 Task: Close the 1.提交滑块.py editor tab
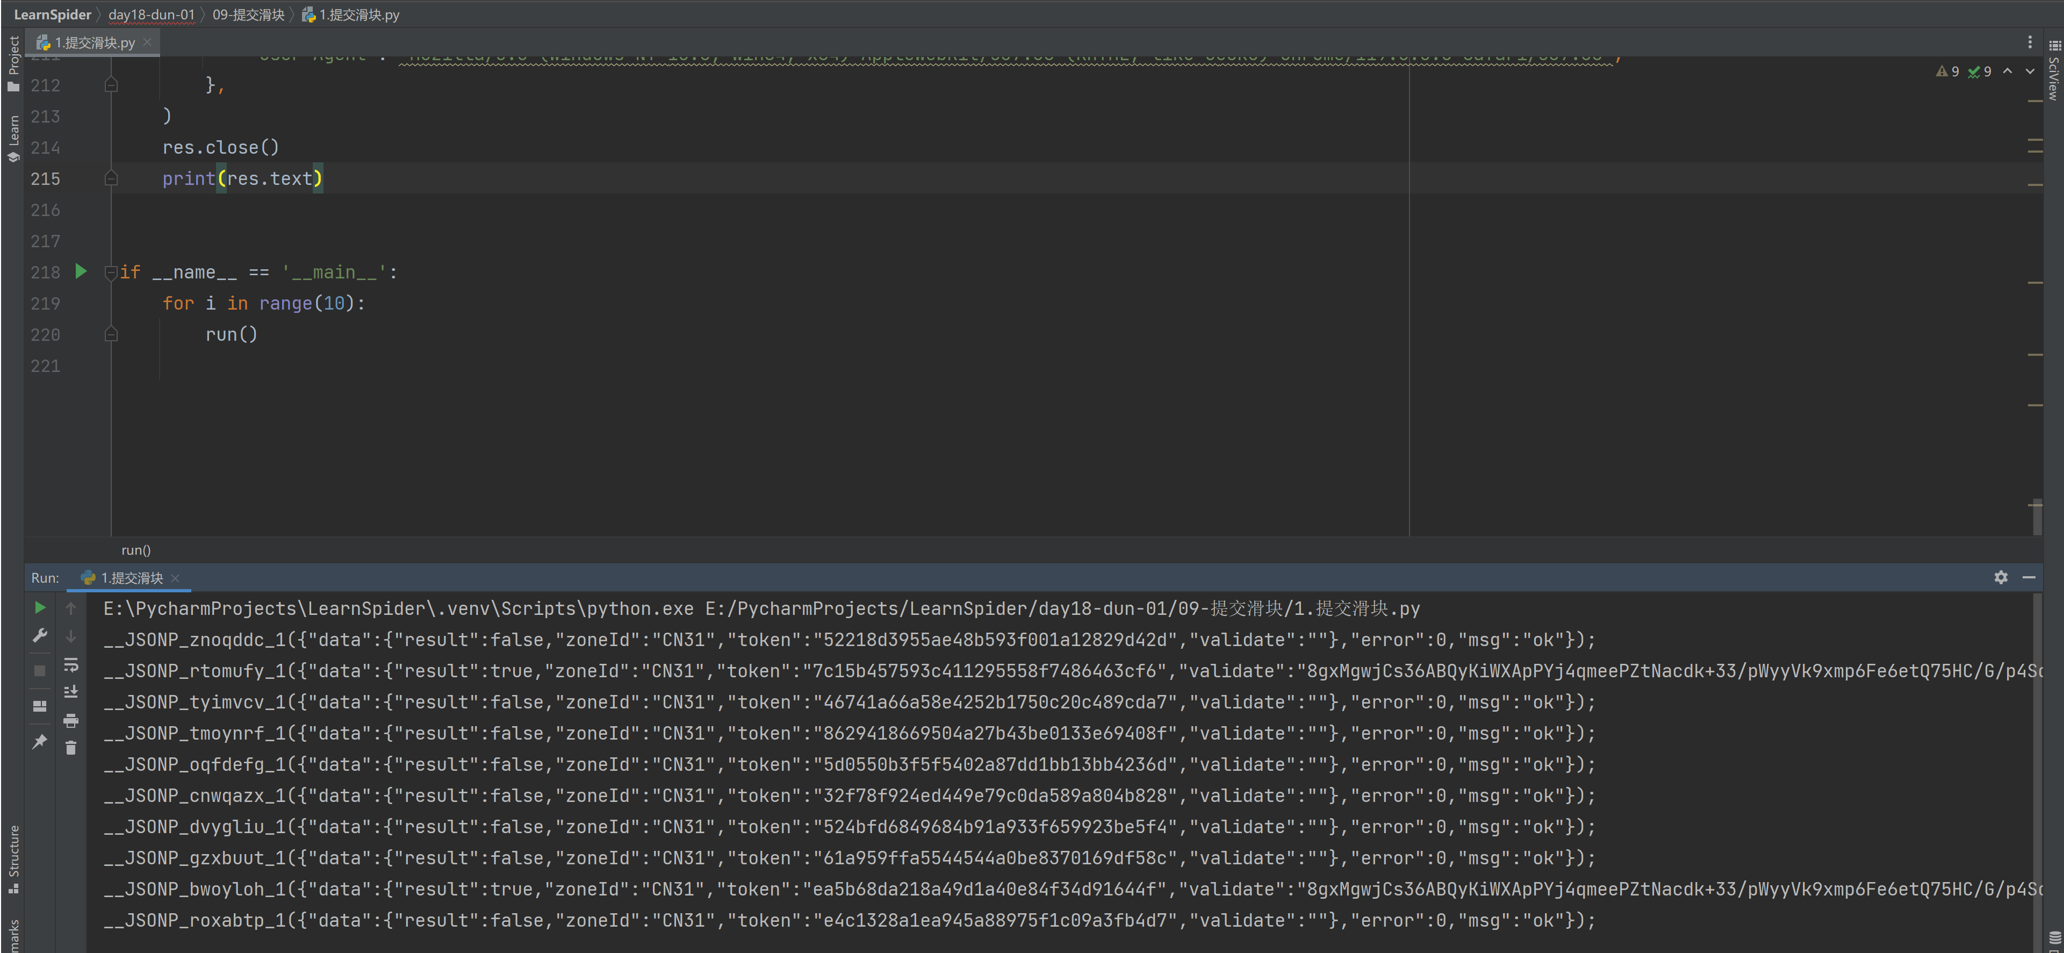tap(147, 42)
